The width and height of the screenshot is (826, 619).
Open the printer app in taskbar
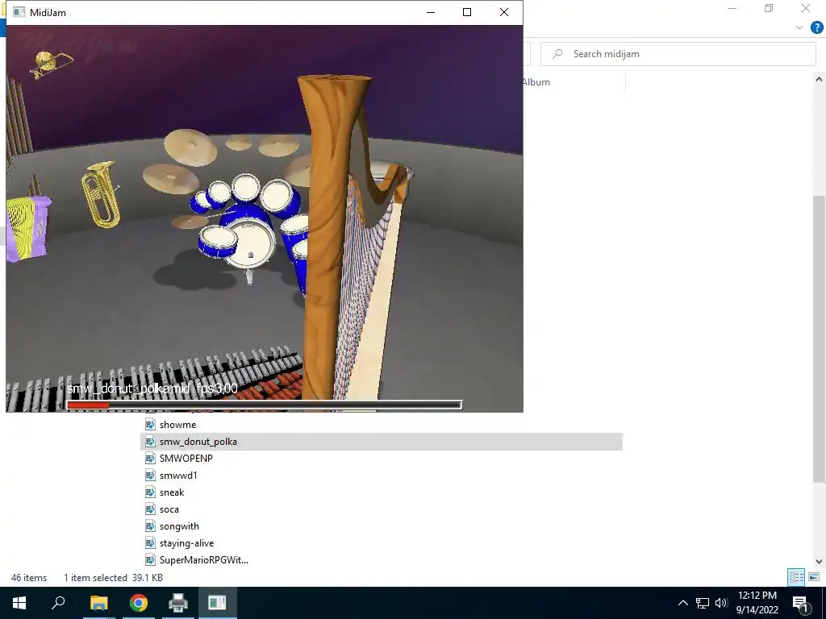tap(178, 603)
